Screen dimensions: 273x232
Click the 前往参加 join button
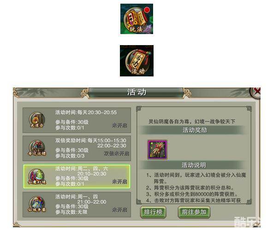click(x=194, y=212)
